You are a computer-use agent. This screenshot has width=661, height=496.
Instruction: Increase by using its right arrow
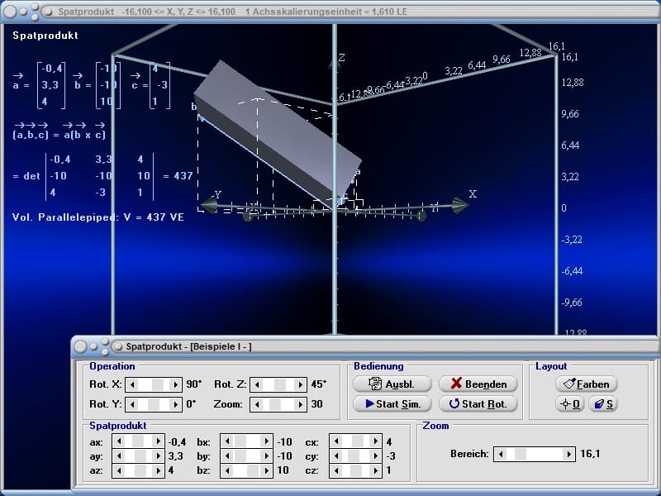[x=266, y=456]
